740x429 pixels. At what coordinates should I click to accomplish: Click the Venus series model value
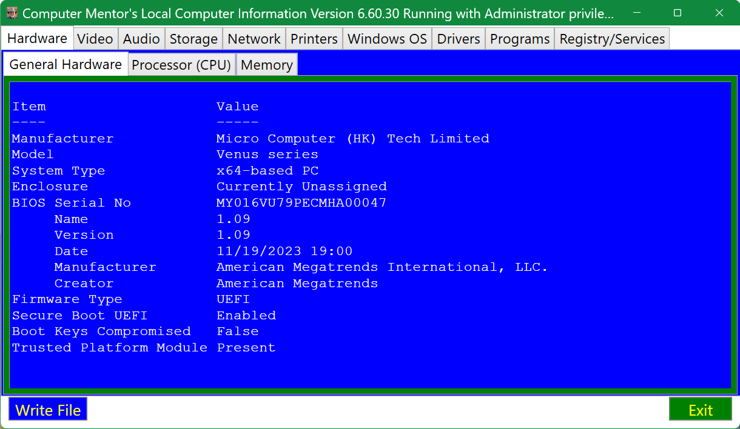coord(267,155)
